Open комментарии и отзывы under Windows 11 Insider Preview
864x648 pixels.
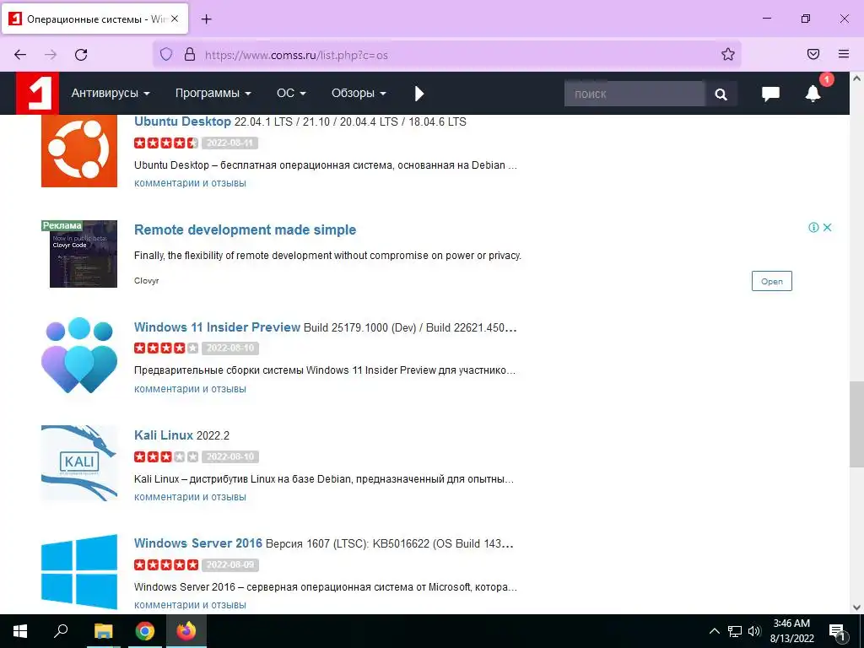(190, 389)
